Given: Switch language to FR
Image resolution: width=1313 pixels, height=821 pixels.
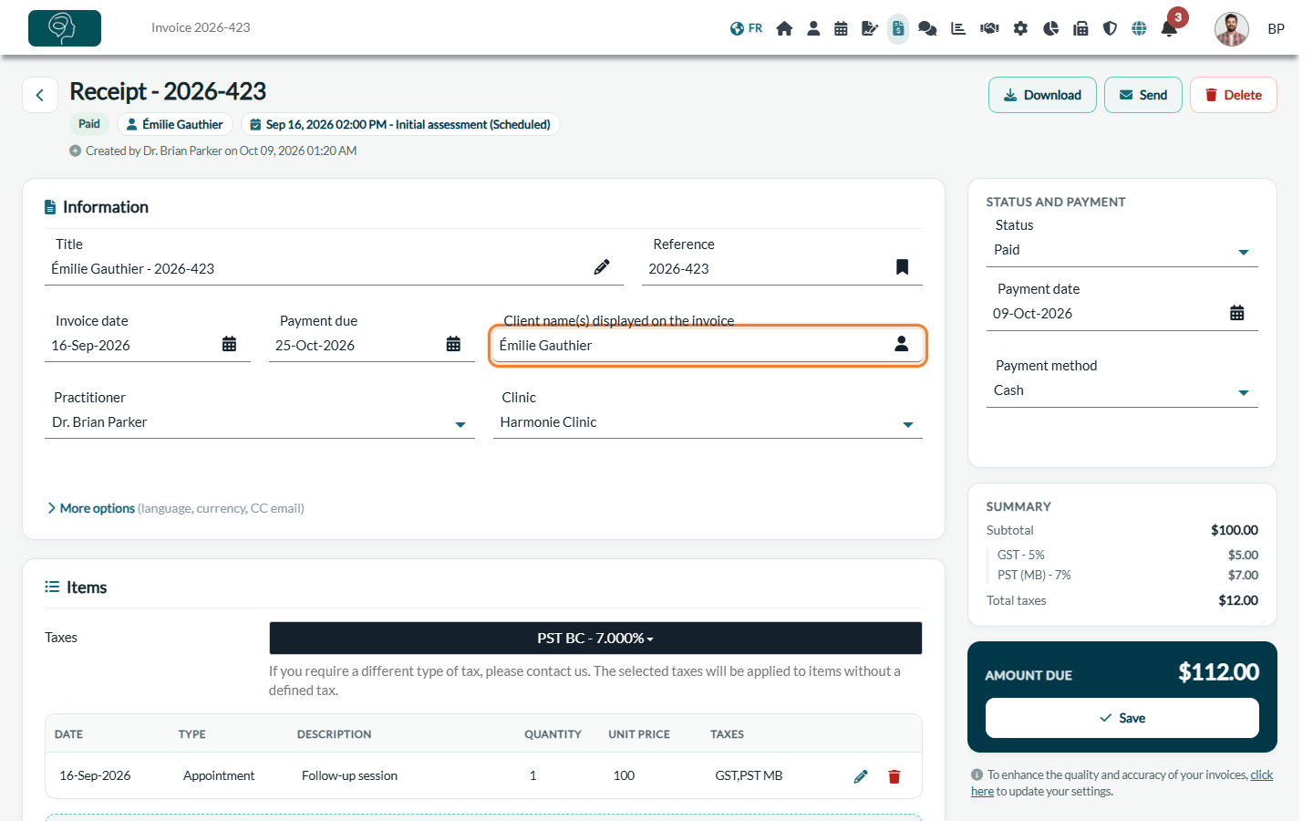Looking at the screenshot, I should tap(746, 28).
